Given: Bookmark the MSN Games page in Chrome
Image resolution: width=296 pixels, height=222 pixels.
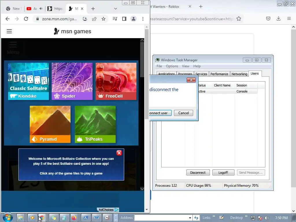Looking at the screenshot, I should (x=103, y=19).
